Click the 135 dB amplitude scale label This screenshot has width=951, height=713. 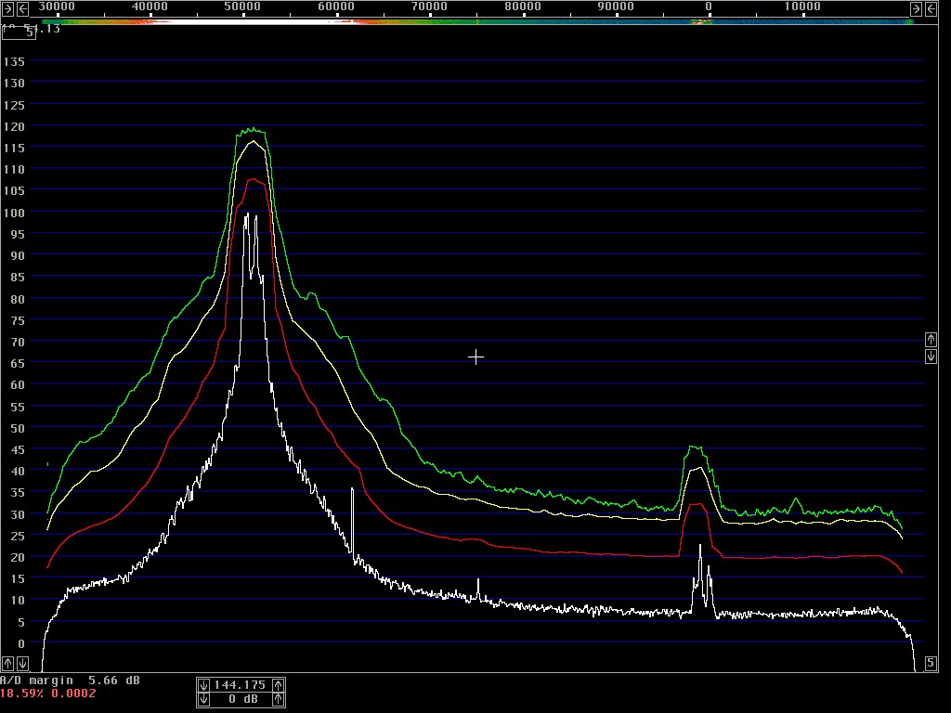tap(14, 61)
